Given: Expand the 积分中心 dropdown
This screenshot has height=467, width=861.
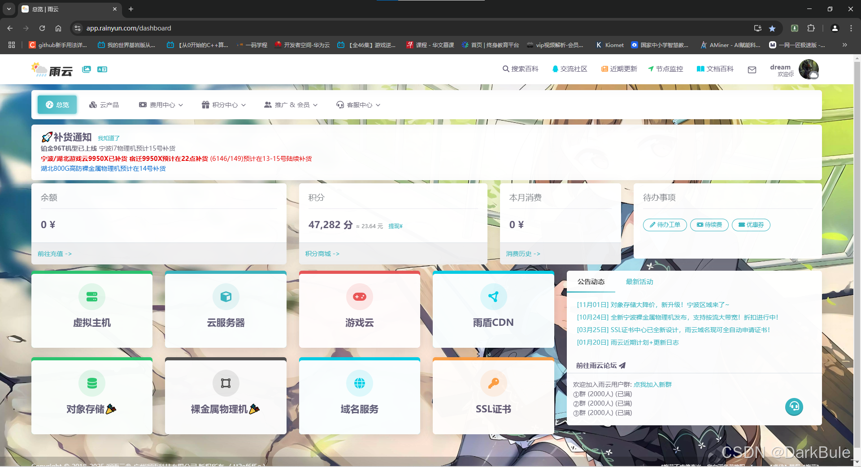Looking at the screenshot, I should 224,104.
